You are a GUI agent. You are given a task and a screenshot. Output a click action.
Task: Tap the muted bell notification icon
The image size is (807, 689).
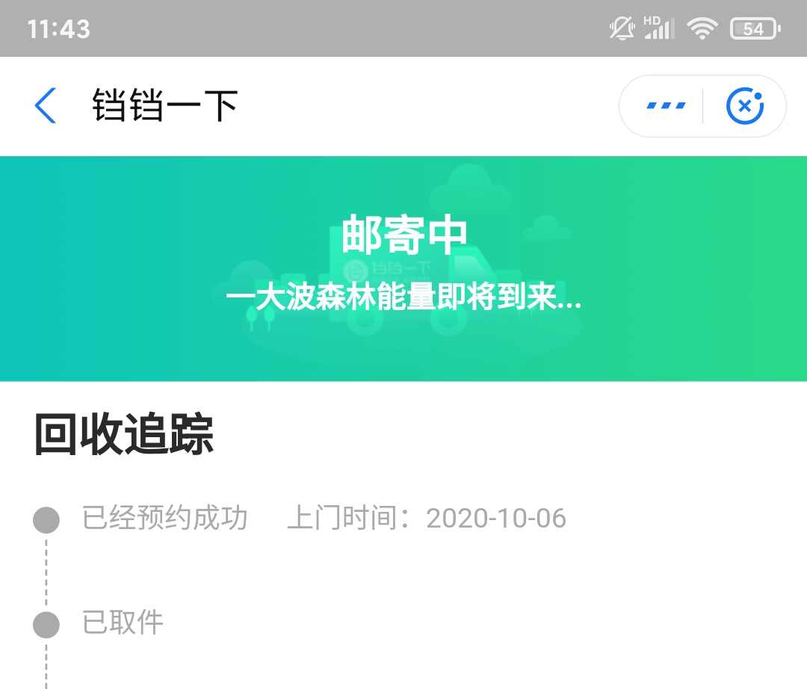(621, 28)
